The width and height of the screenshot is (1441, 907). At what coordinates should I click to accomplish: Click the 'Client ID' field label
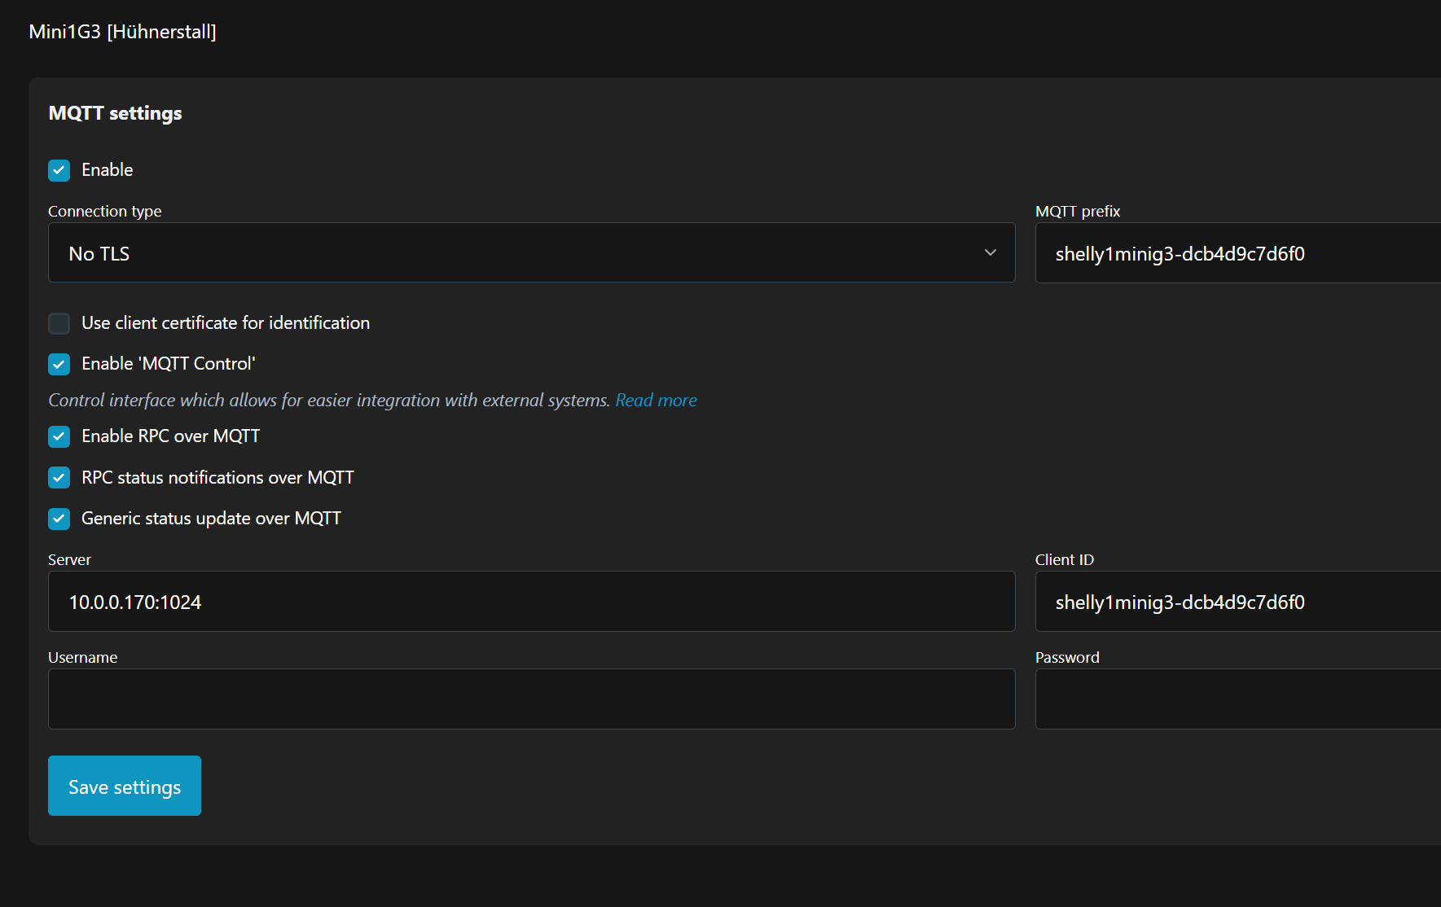tap(1064, 560)
